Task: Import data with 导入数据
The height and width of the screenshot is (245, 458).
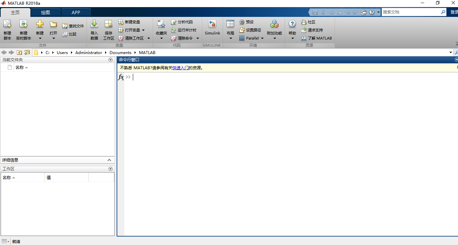Action: click(94, 30)
